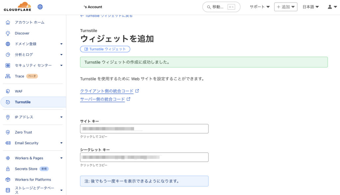Click the Turnstile ウィジェット documentation pill

pos(105,49)
